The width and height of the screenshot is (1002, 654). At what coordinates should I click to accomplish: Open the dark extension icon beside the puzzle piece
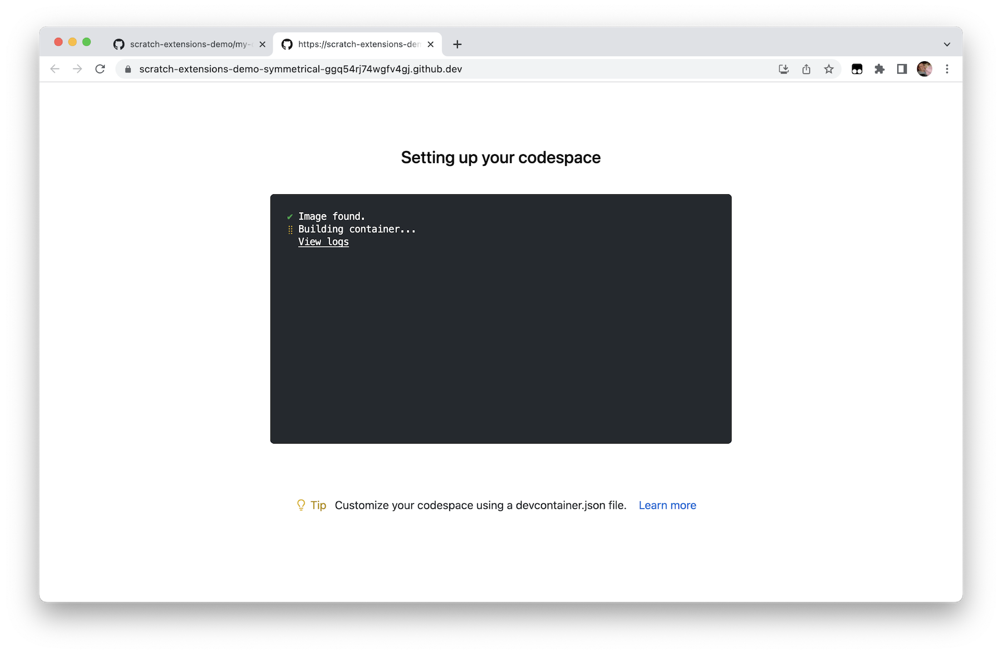click(857, 69)
